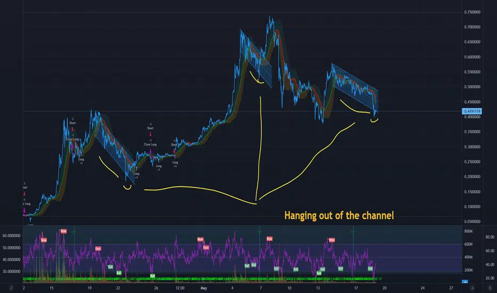Screen dimensions: 497x293
Task: Click the 0.3000000 price scale label
Action: click(x=472, y=146)
